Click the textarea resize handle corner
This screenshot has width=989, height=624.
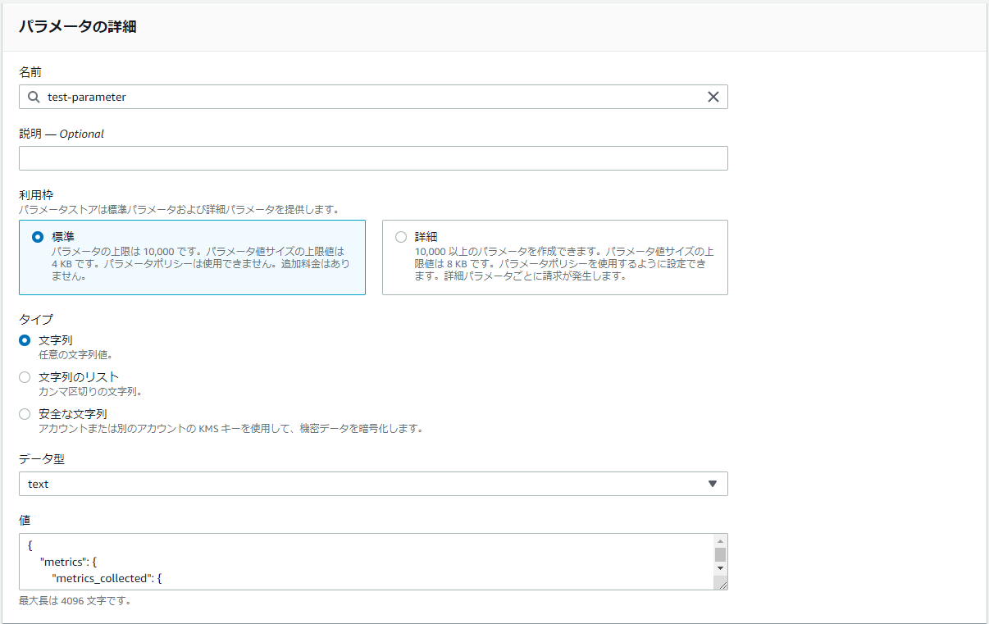721,583
